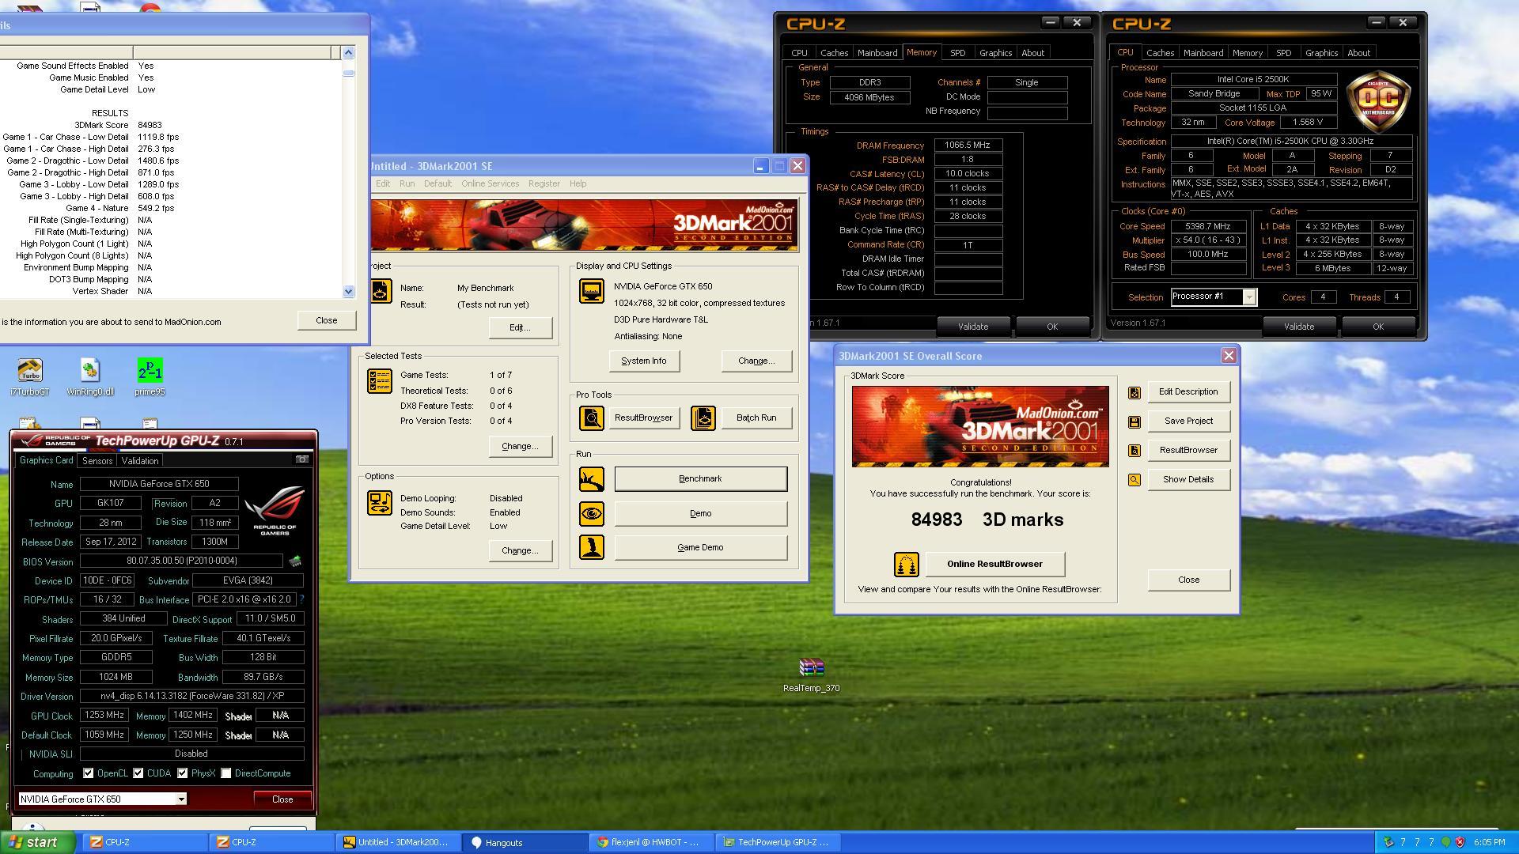Switch to the Caches tab in Memory CPU-Z window
1519x854 pixels.
click(834, 53)
